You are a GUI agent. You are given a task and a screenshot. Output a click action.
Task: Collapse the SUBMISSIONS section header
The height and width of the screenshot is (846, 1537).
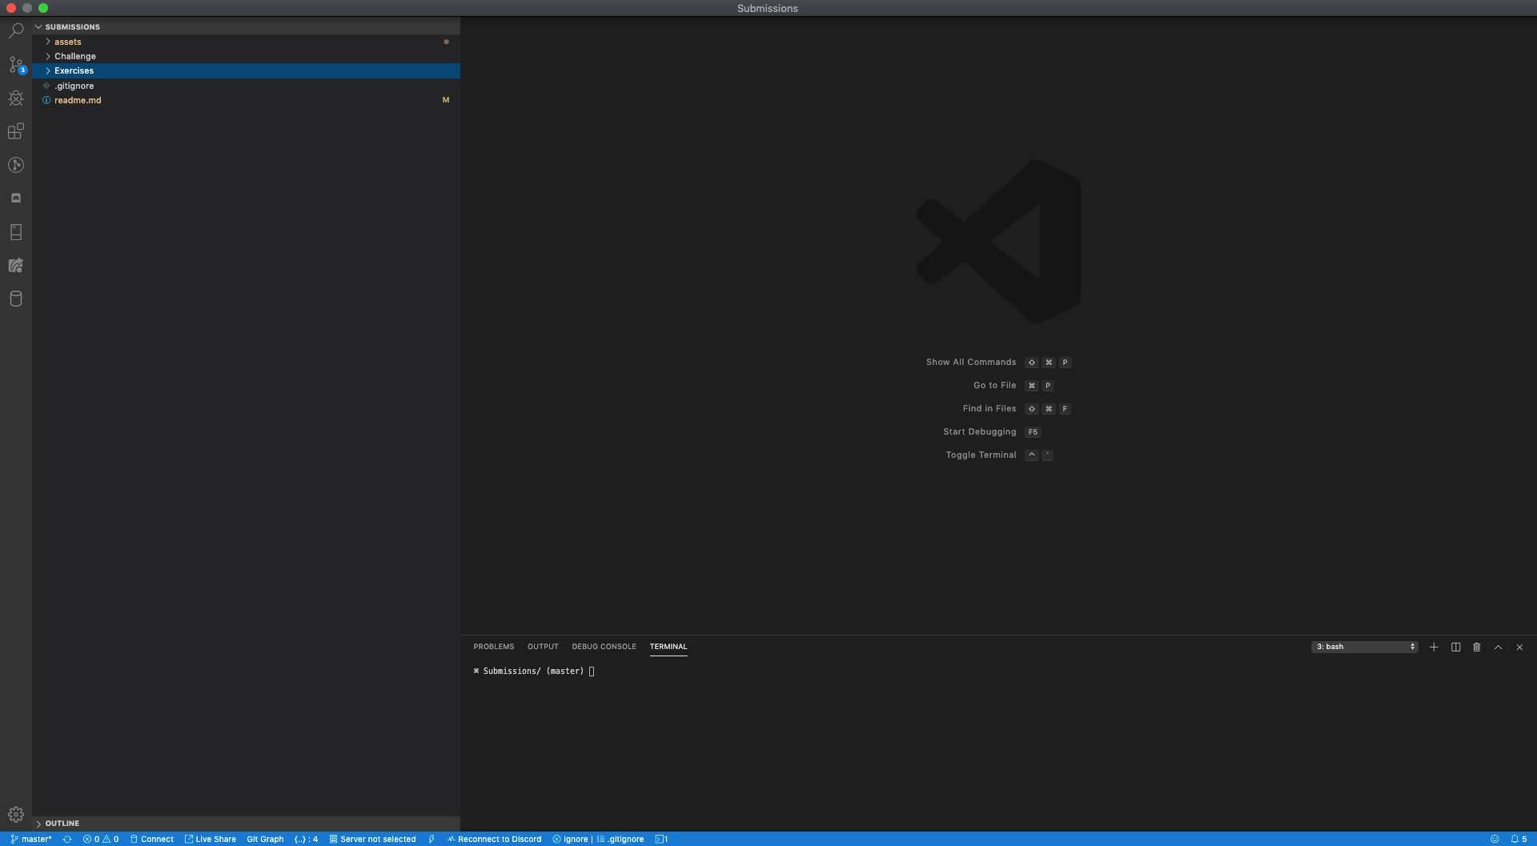246,26
